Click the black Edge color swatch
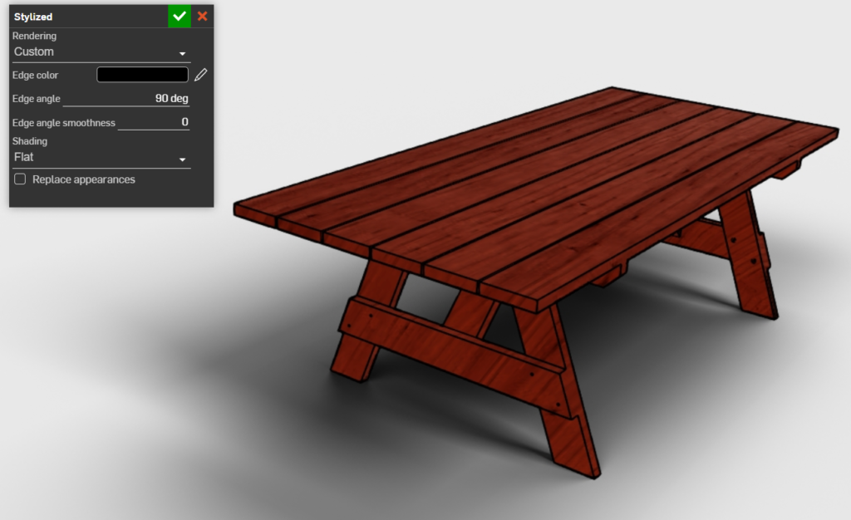The width and height of the screenshot is (851, 520). coord(142,75)
